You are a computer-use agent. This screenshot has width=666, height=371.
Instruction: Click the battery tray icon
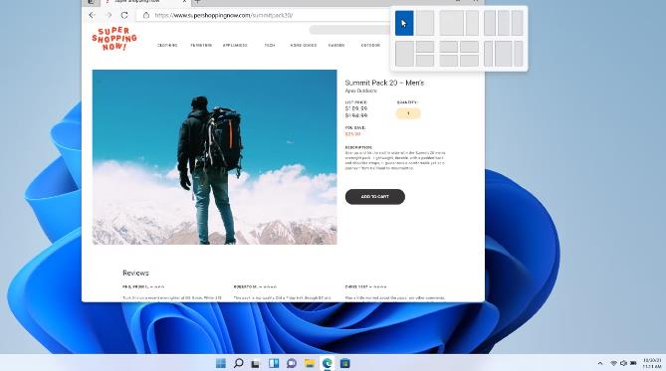click(633, 363)
